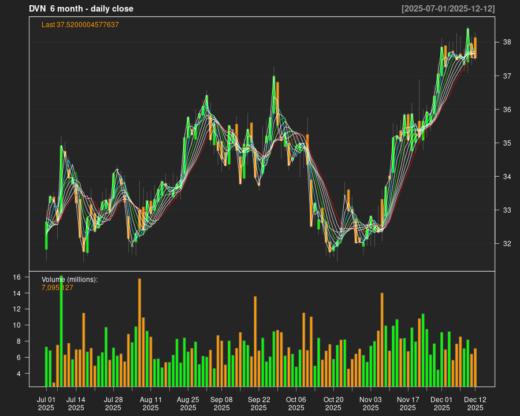Click the DVN 6 month chart title
520x416 pixels.
tap(81, 9)
